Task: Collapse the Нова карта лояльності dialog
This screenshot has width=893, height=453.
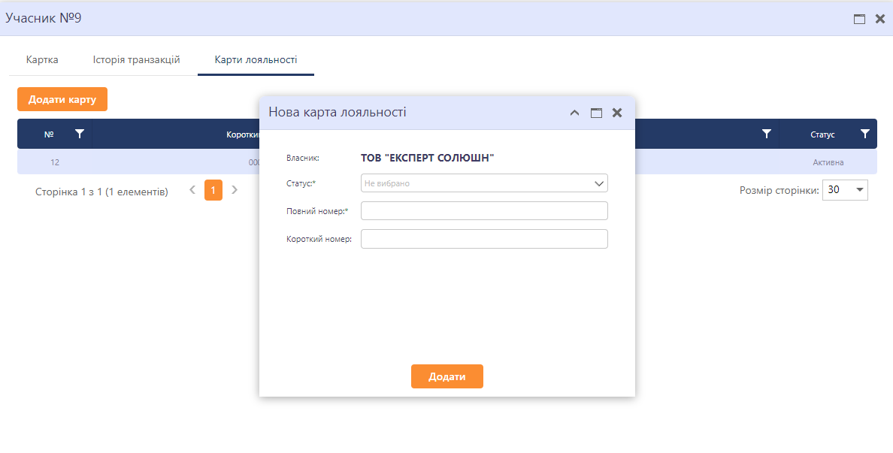Action: tap(574, 113)
